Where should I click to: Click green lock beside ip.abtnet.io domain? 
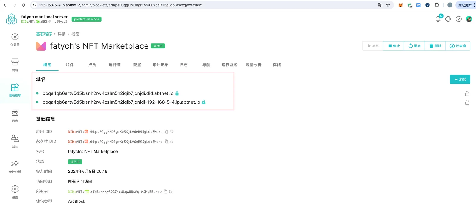tap(203, 102)
